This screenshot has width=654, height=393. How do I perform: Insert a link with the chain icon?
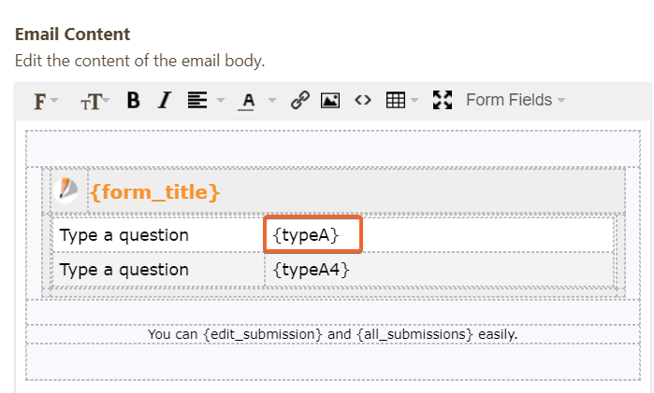tap(299, 100)
